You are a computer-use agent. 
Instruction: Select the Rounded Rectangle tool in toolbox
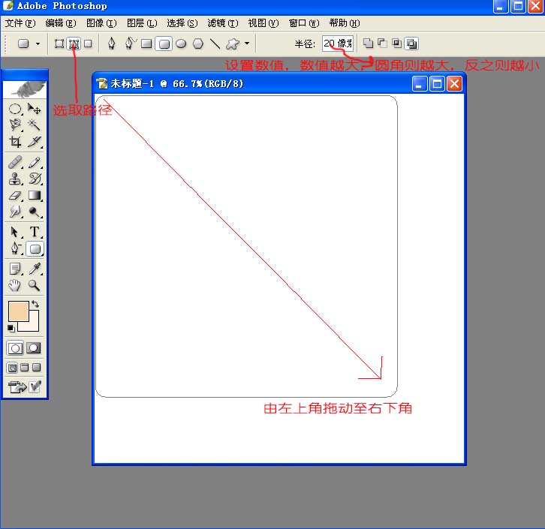coord(35,248)
